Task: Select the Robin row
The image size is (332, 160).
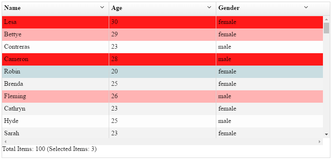Action: tap(162, 72)
